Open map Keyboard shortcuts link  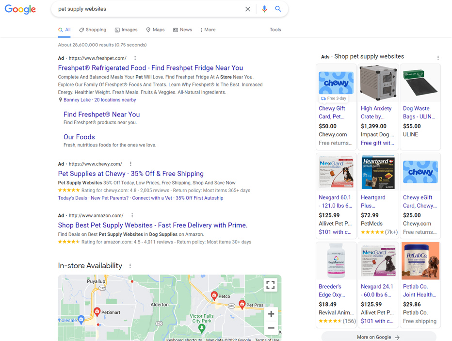184,340
